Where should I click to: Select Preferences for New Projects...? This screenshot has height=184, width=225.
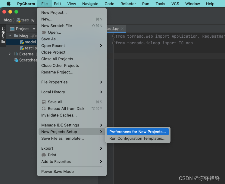click(x=138, y=132)
